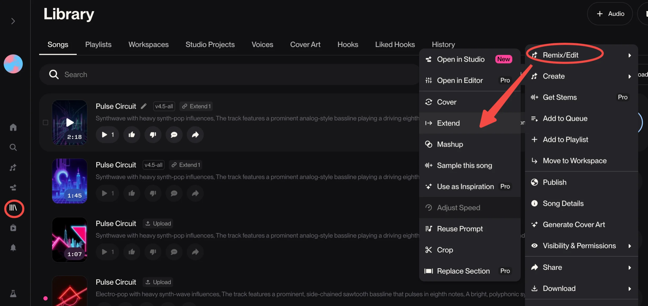Select Extend from the Remix menu
The image size is (648, 306).
click(448, 123)
